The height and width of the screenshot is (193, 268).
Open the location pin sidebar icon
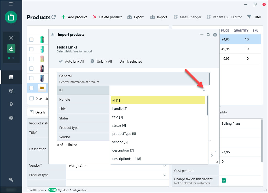(11, 104)
